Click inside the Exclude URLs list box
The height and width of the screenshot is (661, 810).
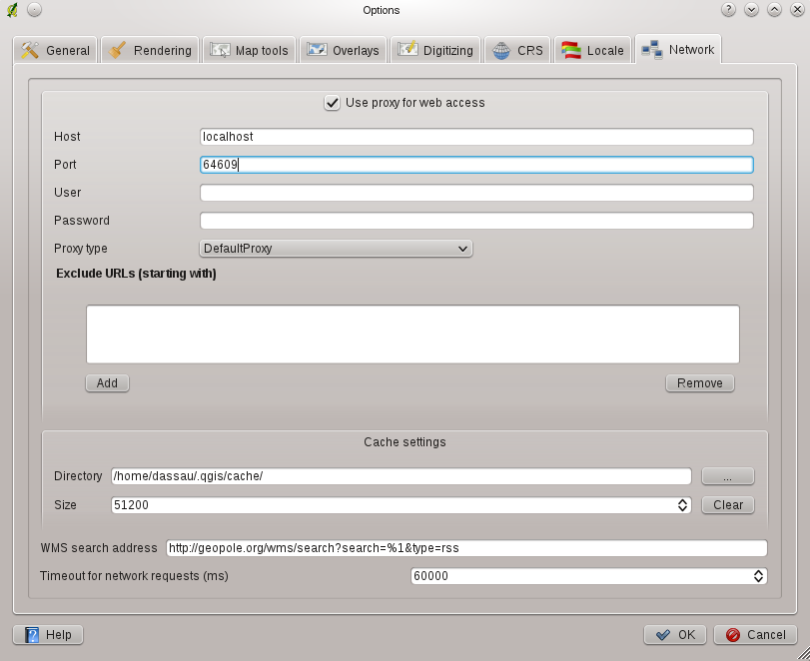pyautogui.click(x=412, y=334)
